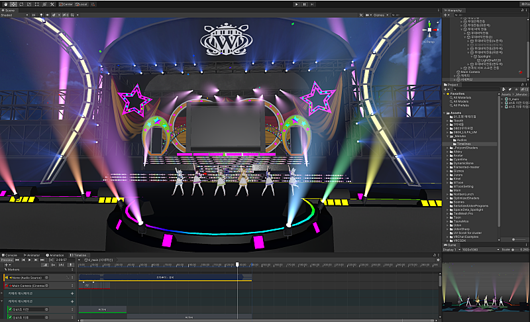
Task: Add a track to the 캐릭터 애니메이션 group
Action: point(72,301)
